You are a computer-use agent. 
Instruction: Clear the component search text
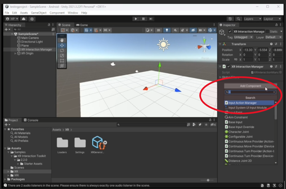click(274, 92)
